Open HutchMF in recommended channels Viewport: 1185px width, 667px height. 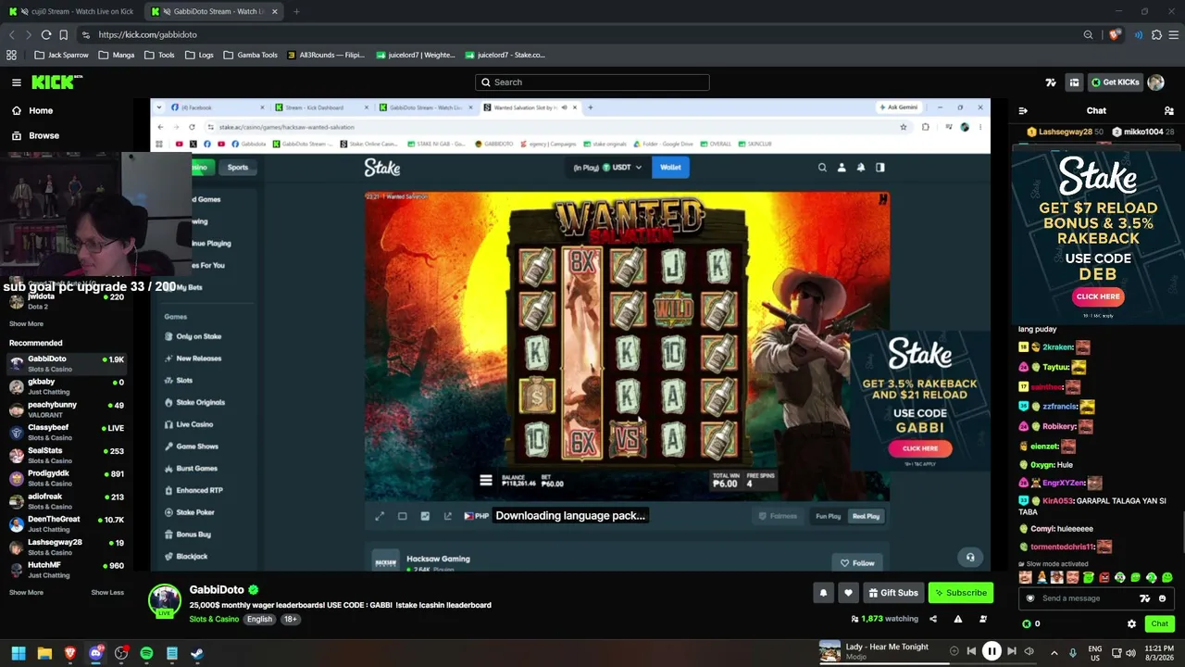[x=65, y=569]
